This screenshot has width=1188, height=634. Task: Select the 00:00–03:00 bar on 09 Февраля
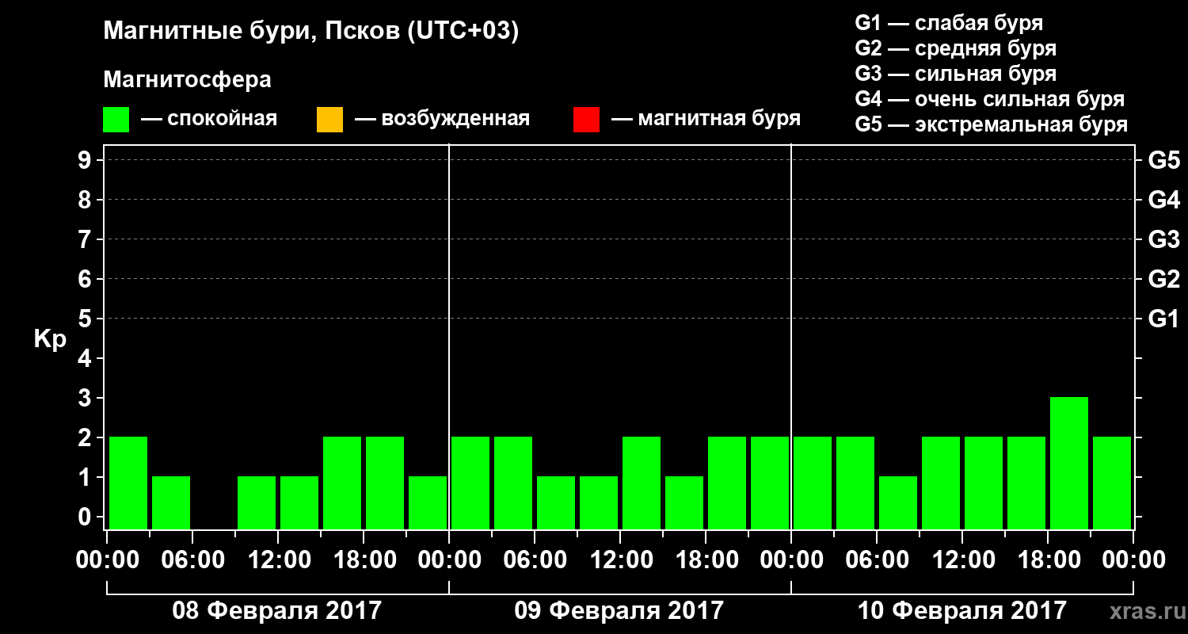(x=470, y=483)
